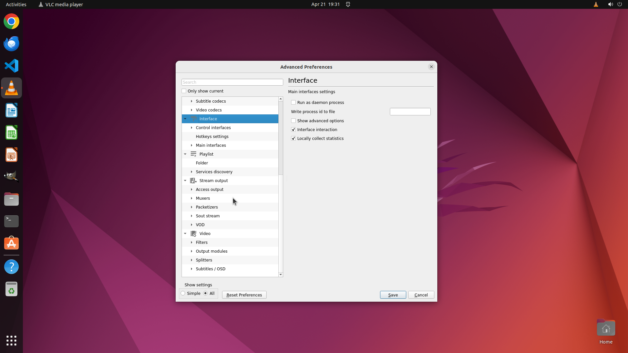The image size is (628, 353).
Task: Expand the Services discovery node
Action: (x=192, y=172)
